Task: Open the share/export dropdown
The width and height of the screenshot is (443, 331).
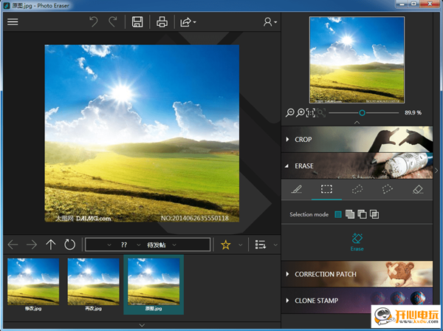Action: point(188,21)
